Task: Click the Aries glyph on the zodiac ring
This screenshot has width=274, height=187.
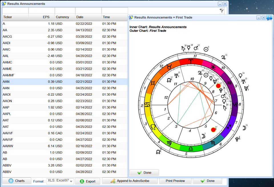Action: coord(190,61)
